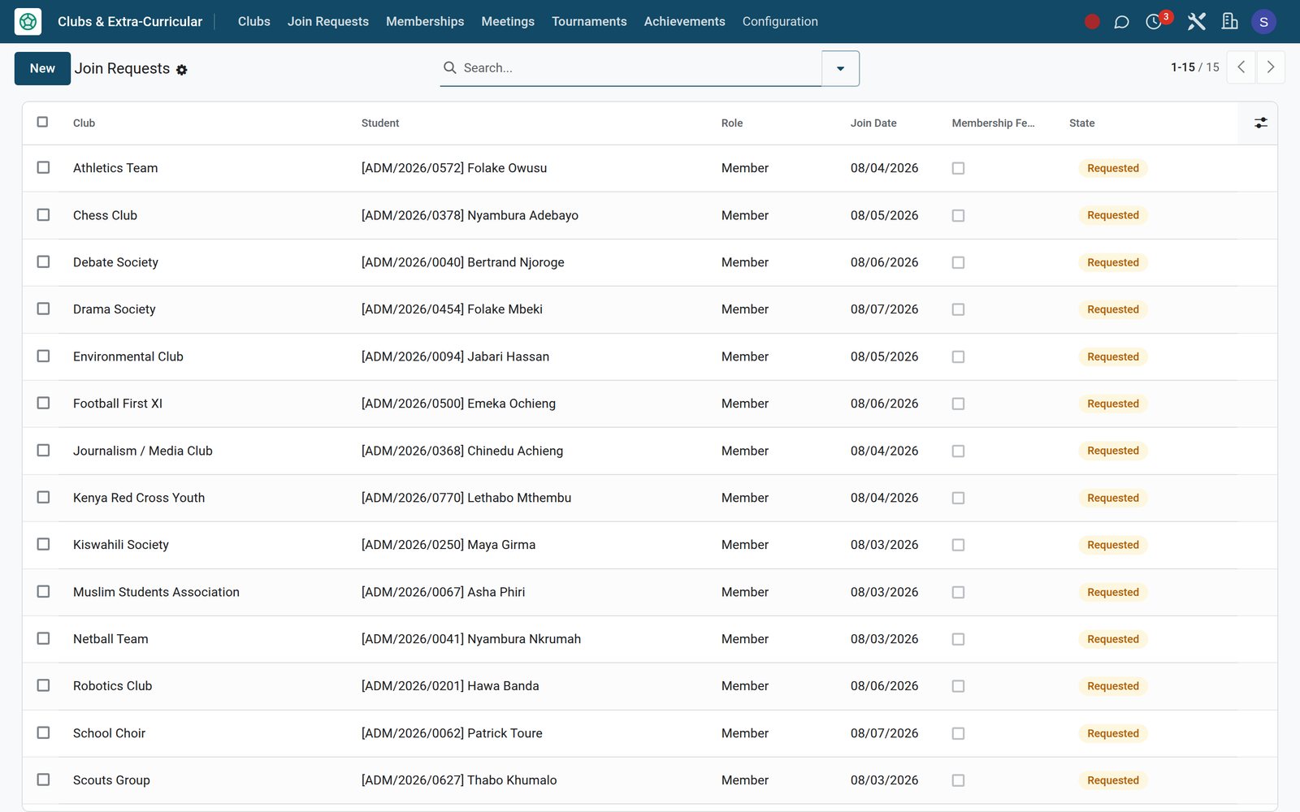Open the Tournaments menu
This screenshot has height=812, width=1300.
pos(589,22)
